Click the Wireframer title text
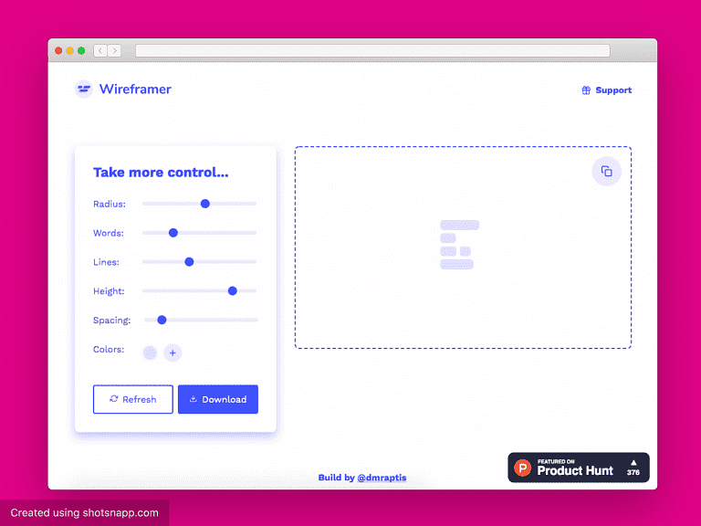 pos(135,89)
